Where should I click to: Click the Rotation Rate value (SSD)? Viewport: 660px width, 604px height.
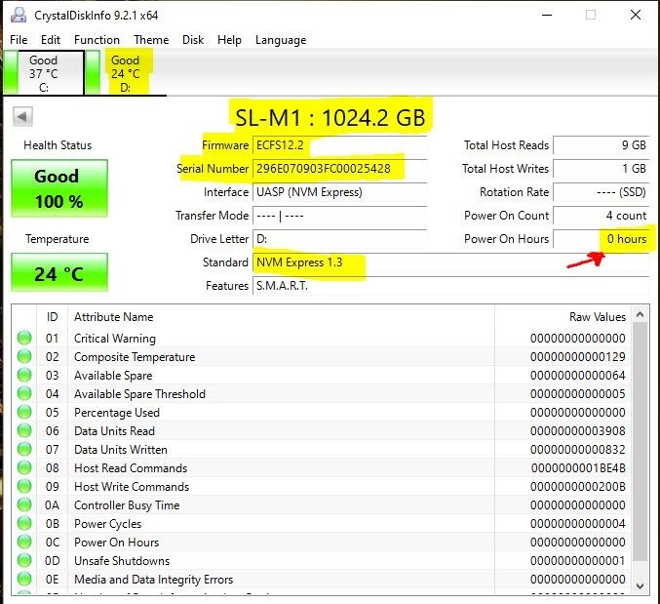point(602,192)
